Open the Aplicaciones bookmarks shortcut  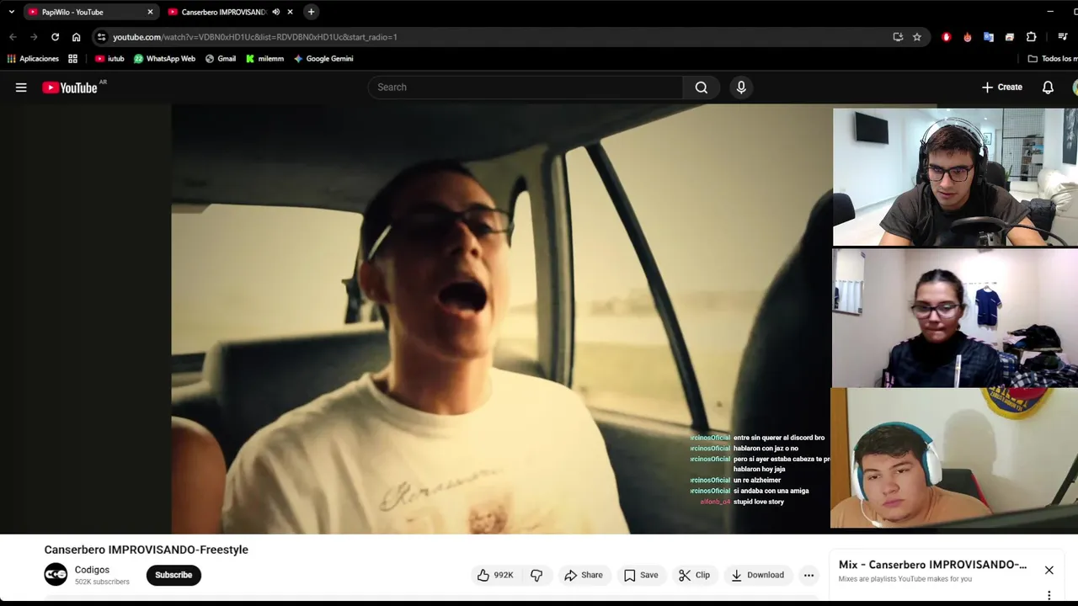click(33, 59)
